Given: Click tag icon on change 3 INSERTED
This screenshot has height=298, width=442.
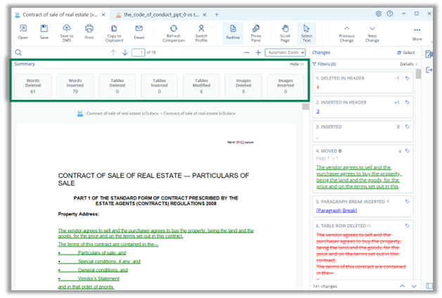Looking at the screenshot, I should click(408, 127).
